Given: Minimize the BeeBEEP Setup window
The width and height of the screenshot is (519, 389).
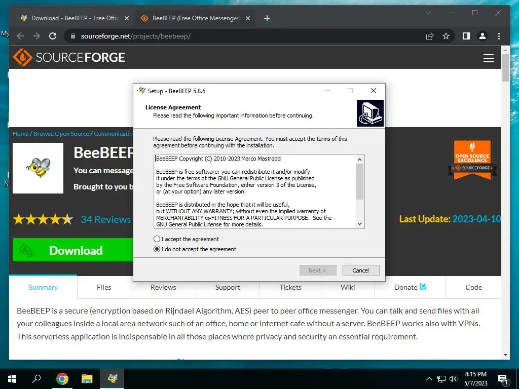Looking at the screenshot, I should 327,91.
